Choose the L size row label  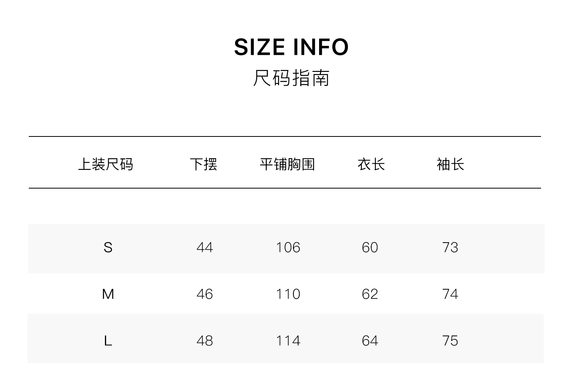point(108,341)
